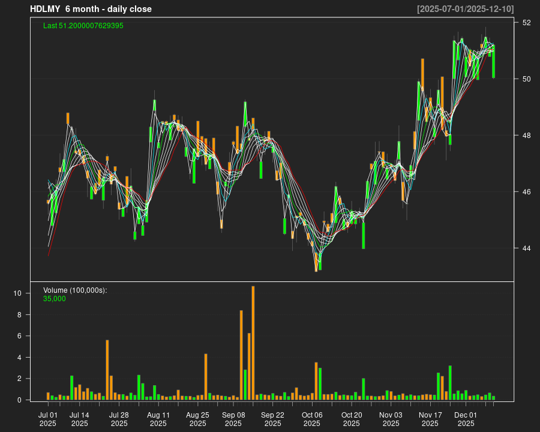Click the 10 label on volume axis
Image resolution: width=540 pixels, height=432 pixels.
(18, 293)
